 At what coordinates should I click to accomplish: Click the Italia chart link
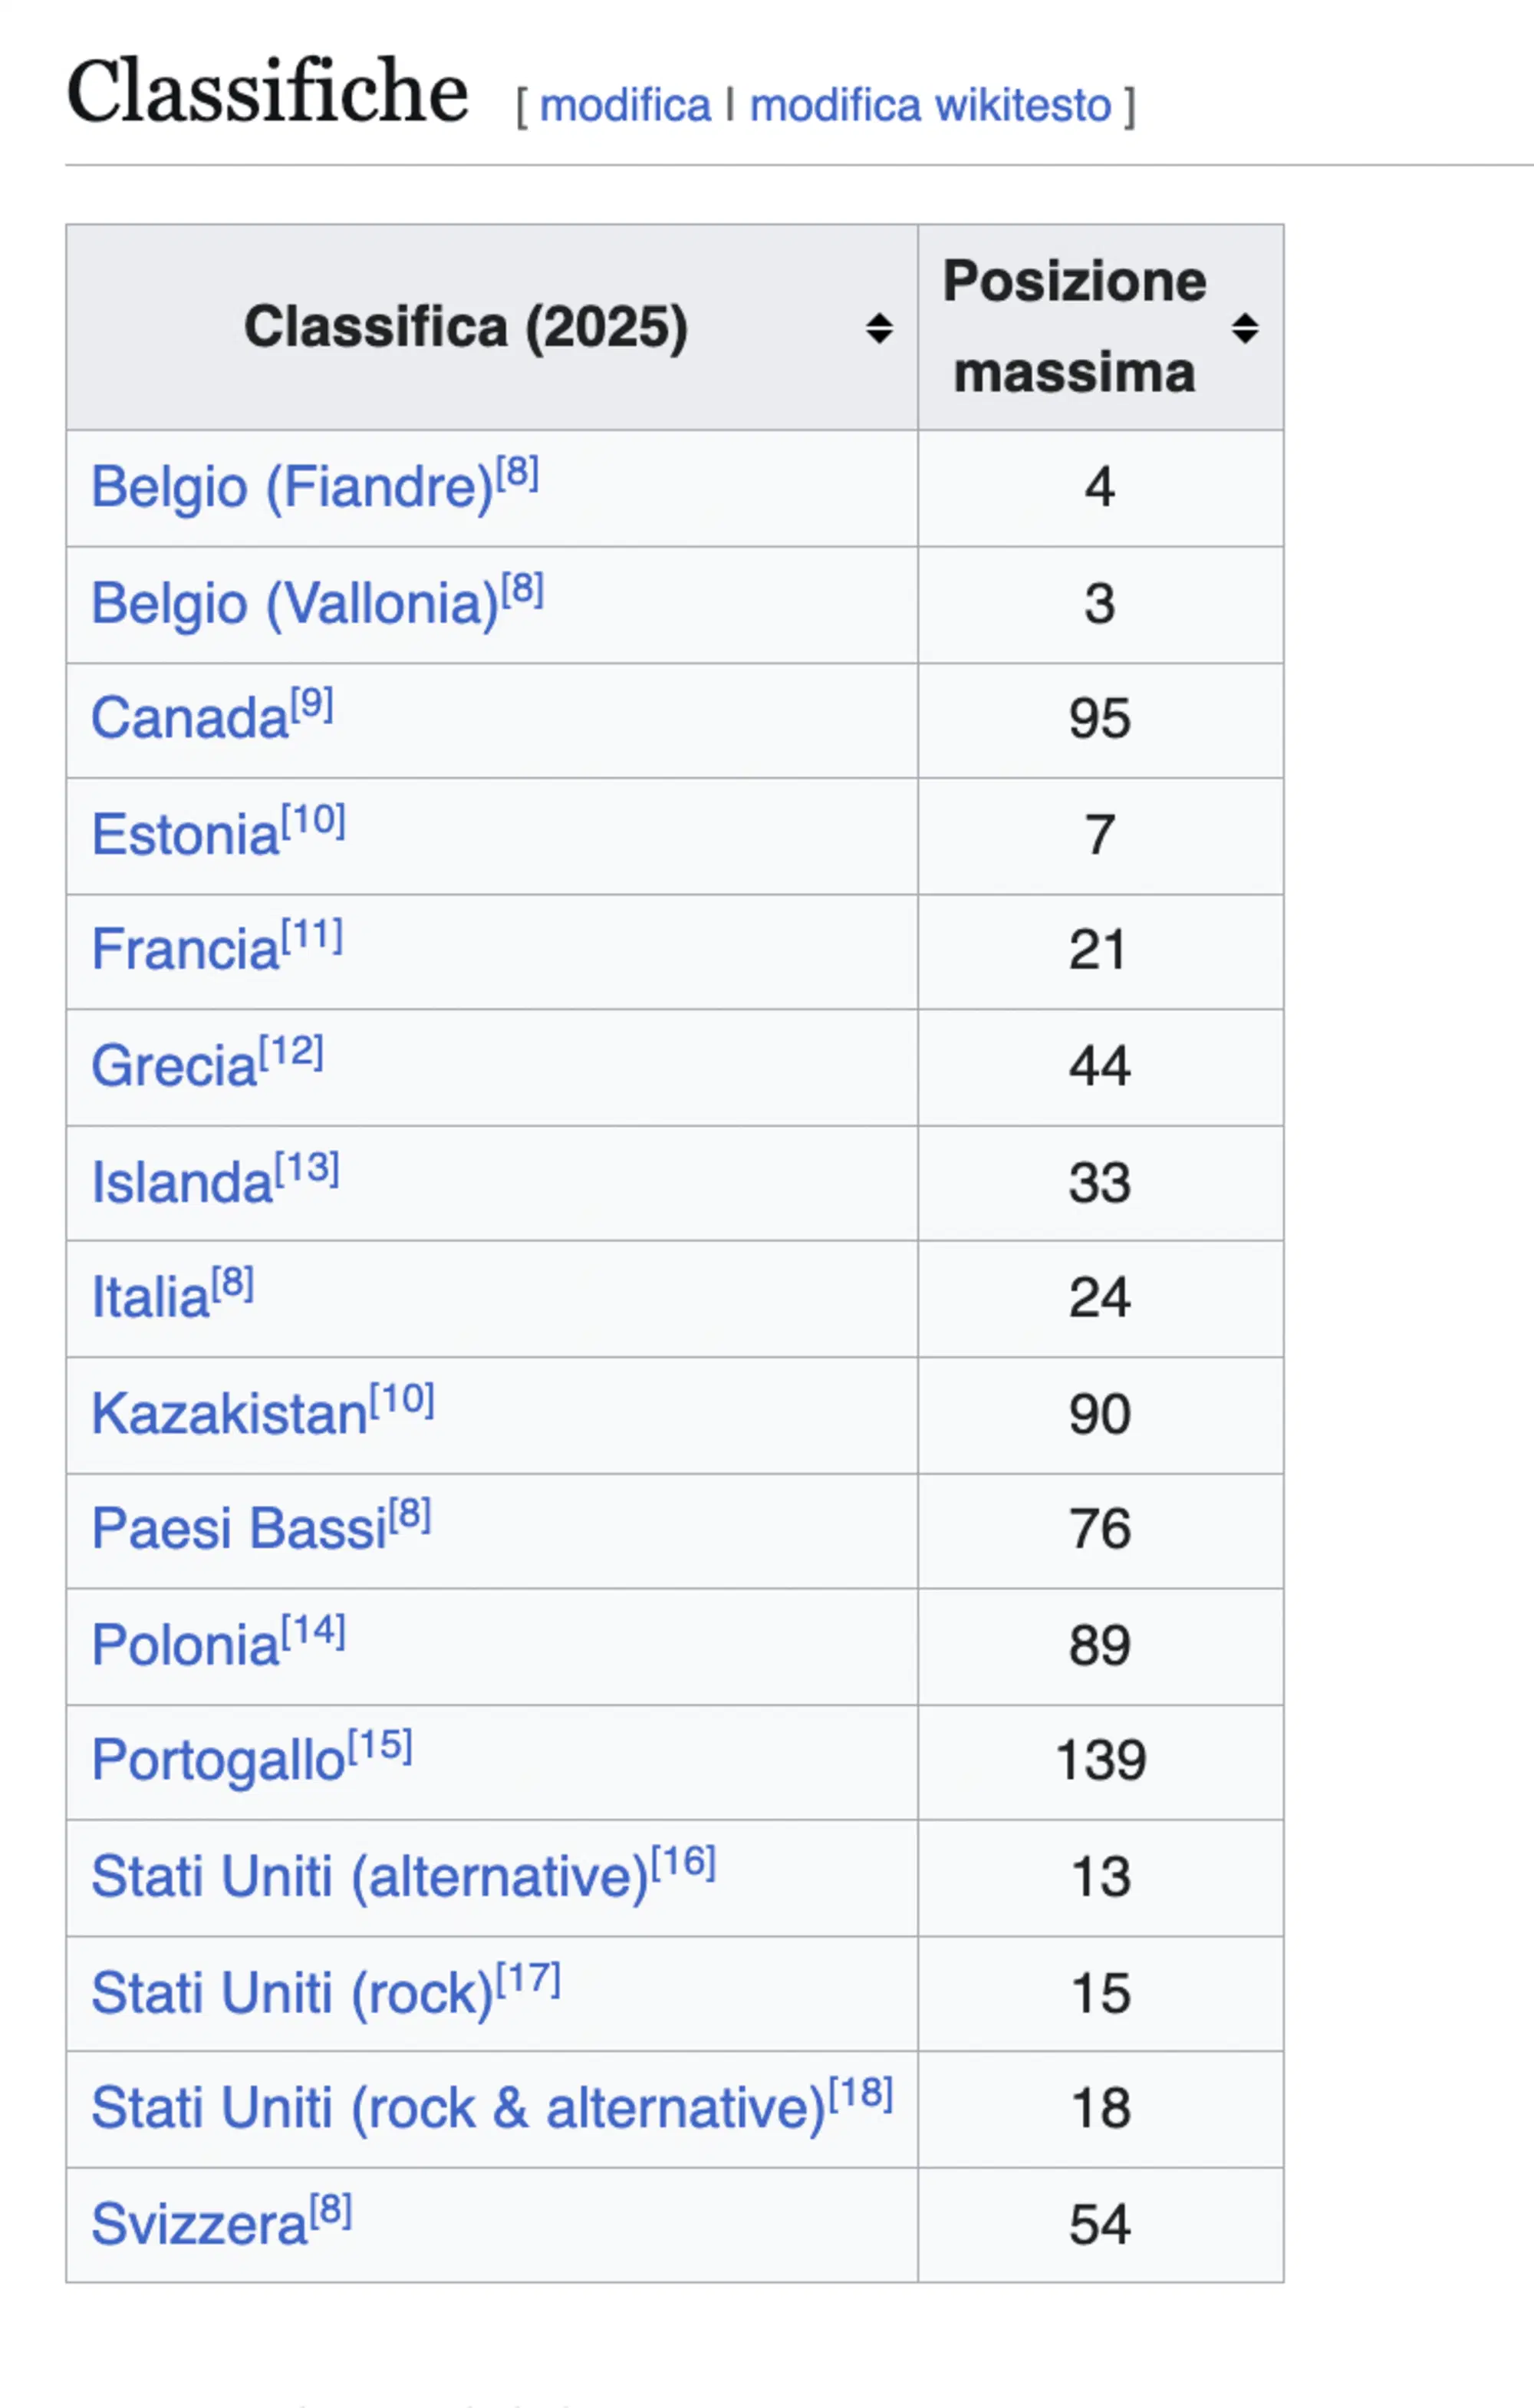pos(150,1299)
